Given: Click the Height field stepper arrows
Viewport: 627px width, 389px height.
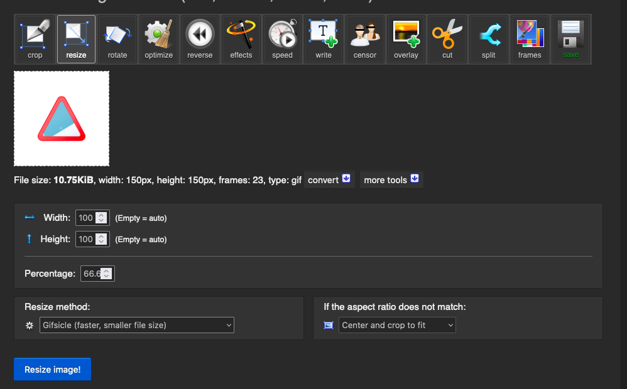Looking at the screenshot, I should [x=102, y=239].
